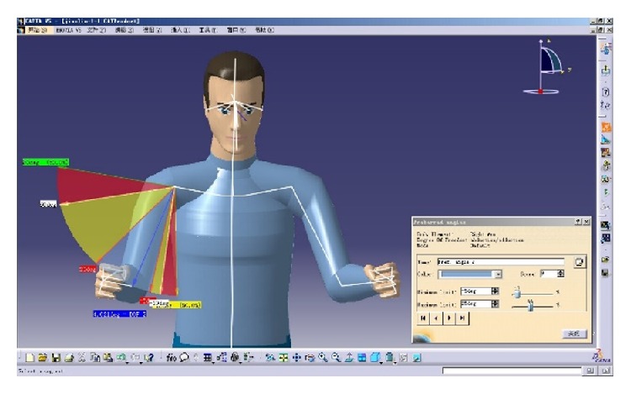Screen dimensions: 631x394
Task: Click the Minimum Limit spinner arrows
Action: (x=495, y=292)
